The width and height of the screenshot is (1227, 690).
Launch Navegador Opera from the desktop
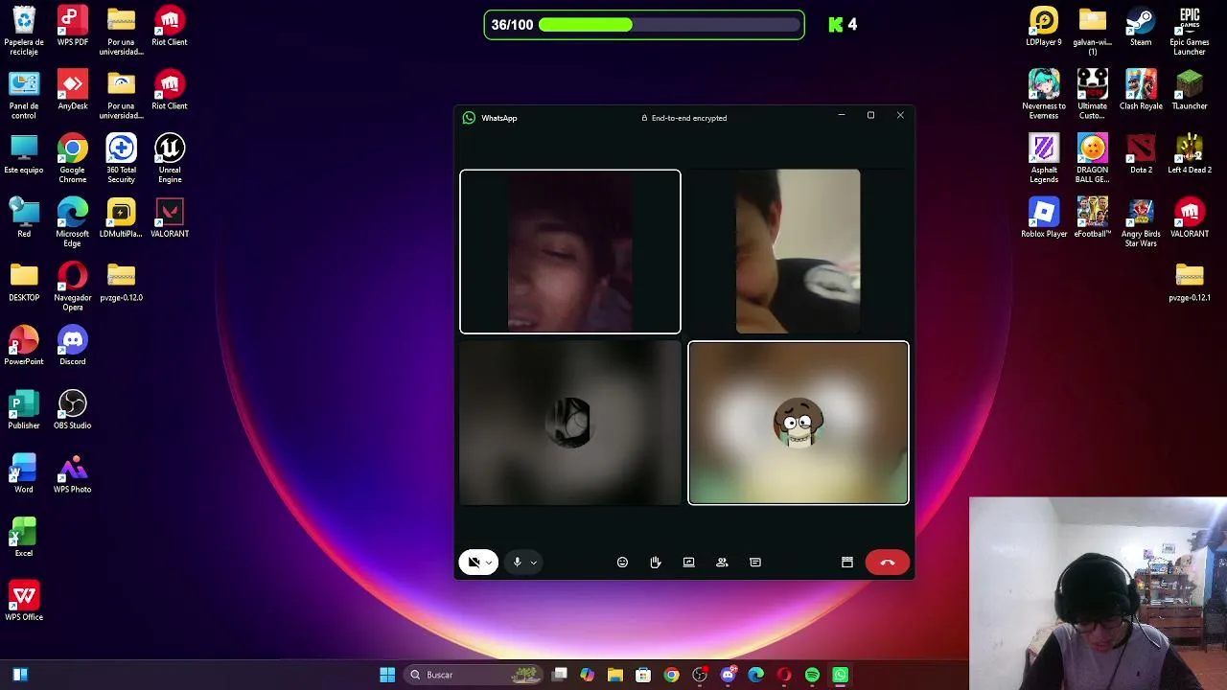click(73, 287)
